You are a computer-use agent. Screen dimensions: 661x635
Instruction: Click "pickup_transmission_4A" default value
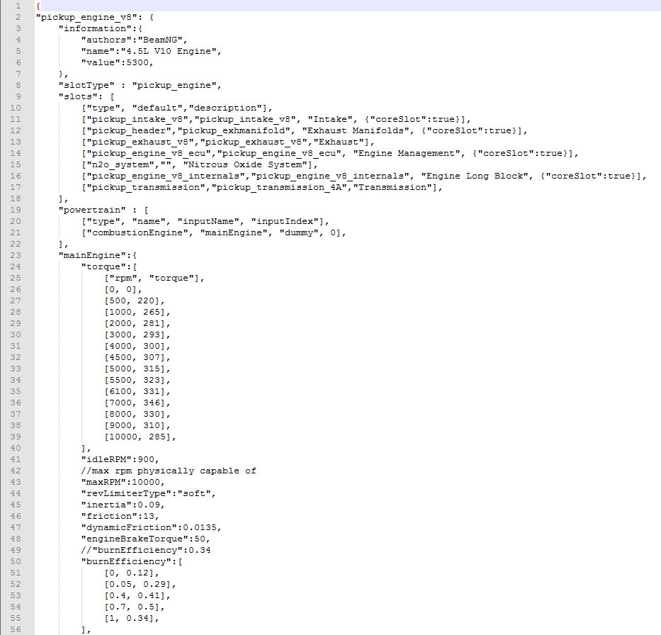coord(279,188)
